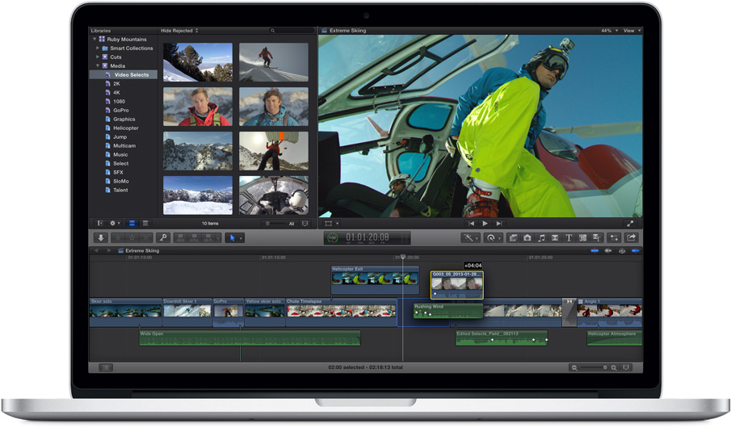The image size is (731, 428).
Task: Adjust the timeline zoom slider
Action: click(x=594, y=368)
